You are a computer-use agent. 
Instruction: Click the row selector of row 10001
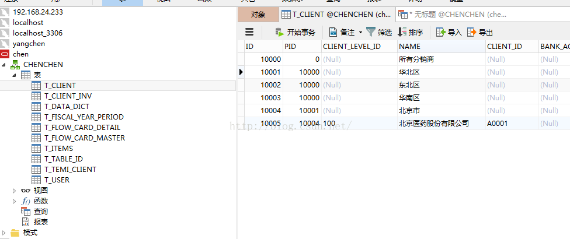coord(241,72)
